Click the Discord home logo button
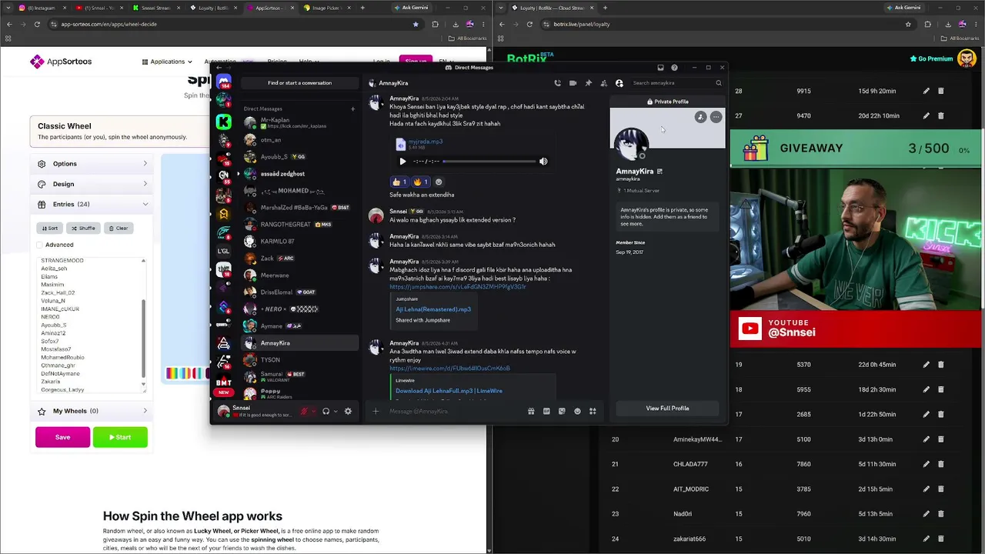This screenshot has height=554, width=985. 223,82
